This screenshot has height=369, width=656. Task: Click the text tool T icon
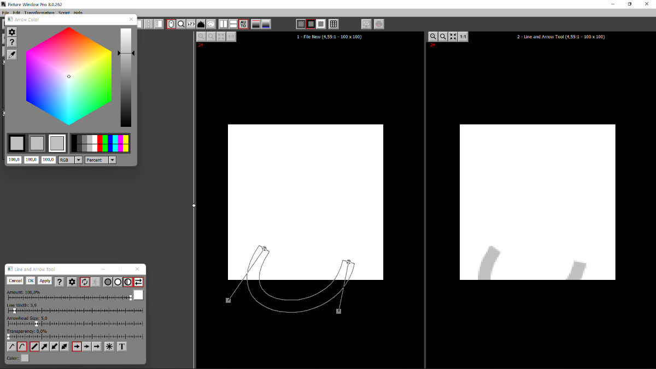point(121,347)
